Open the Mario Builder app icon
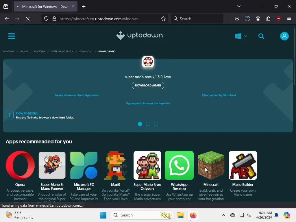Image resolution: width=296 pixels, height=222 pixels. tap(243, 165)
